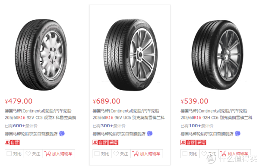Screen dimensions: 259x166
Task: Click the blue chat icon beside the first store name
Action: (62, 134)
